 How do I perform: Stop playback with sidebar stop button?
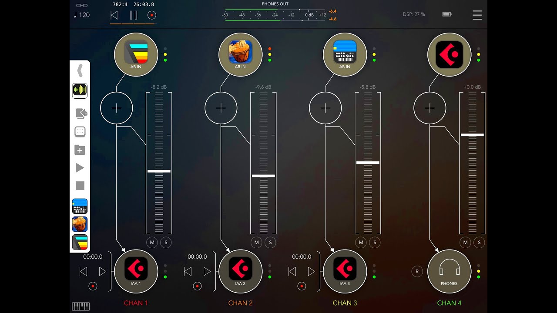[x=80, y=186]
